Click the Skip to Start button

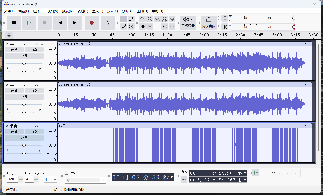pyautogui.click(x=60, y=23)
